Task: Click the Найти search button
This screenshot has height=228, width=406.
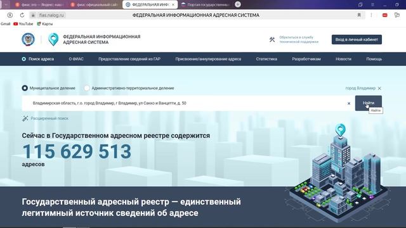Action: tap(368, 103)
